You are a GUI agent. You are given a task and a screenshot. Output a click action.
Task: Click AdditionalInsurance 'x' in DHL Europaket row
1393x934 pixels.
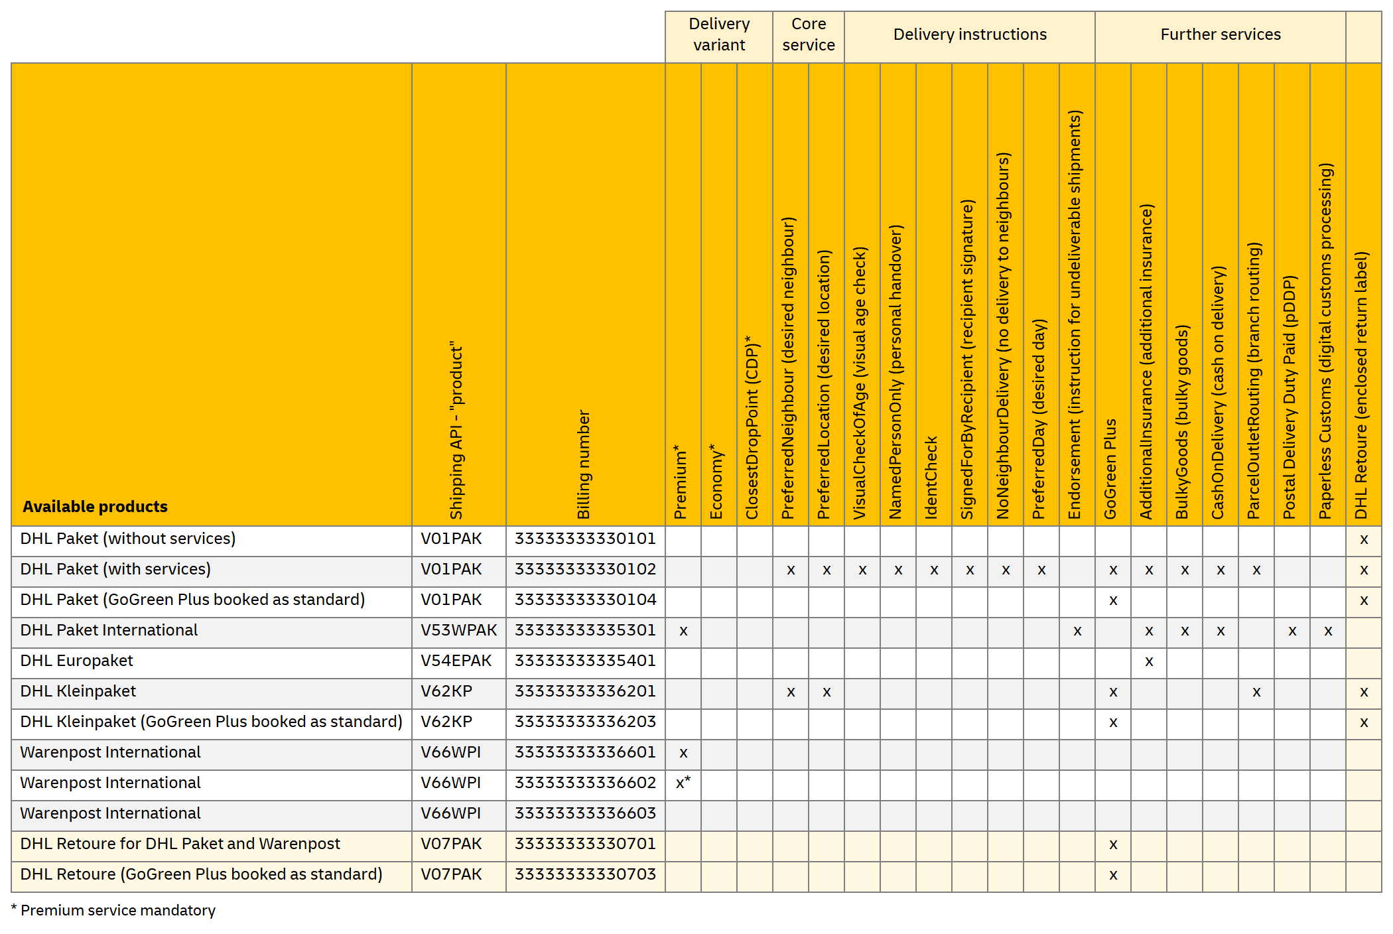coord(1149,661)
